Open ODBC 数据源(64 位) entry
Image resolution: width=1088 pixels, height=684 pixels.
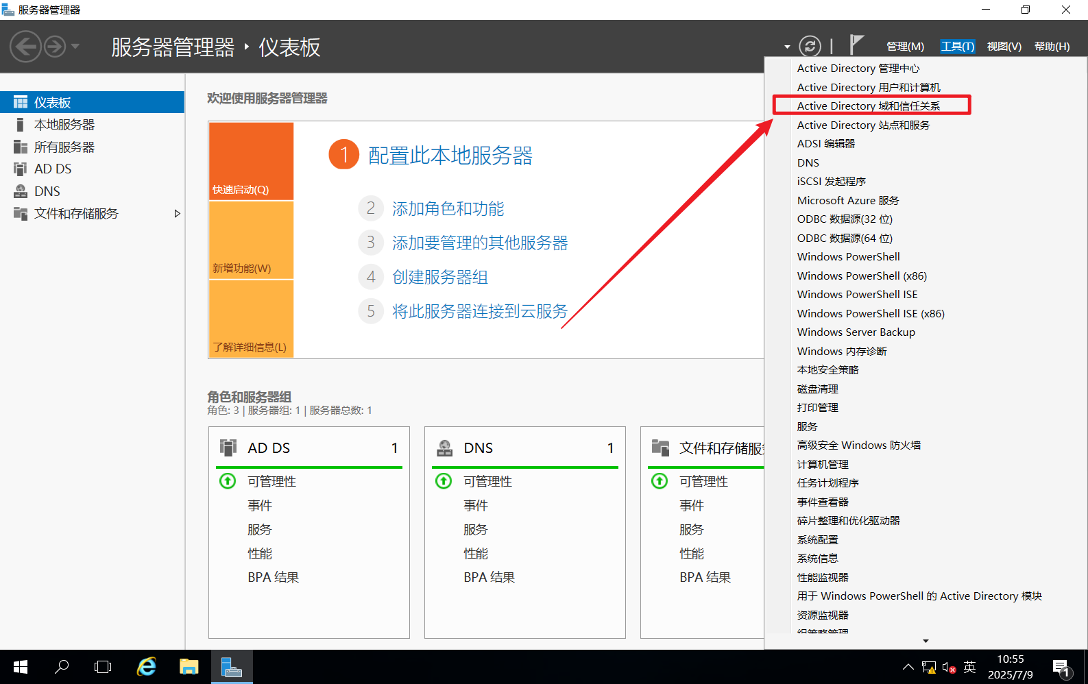click(x=845, y=238)
